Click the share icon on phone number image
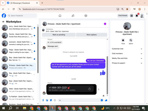Image resolution: width=148 pixels, height=111 pixels. 89,89
